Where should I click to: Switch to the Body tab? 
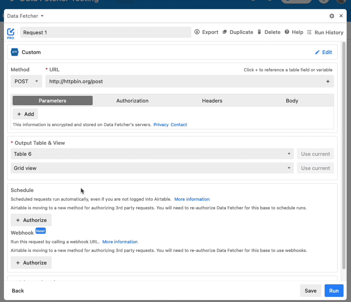coord(292,101)
